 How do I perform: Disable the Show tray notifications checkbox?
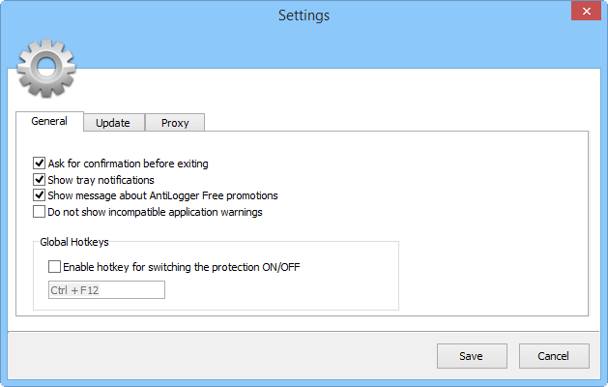(40, 179)
